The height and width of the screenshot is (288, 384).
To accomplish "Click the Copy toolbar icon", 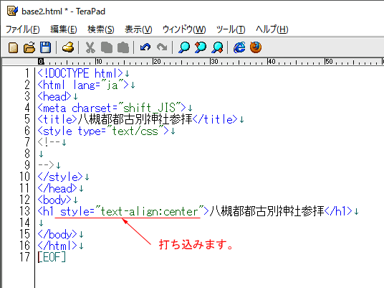I will click(x=107, y=47).
